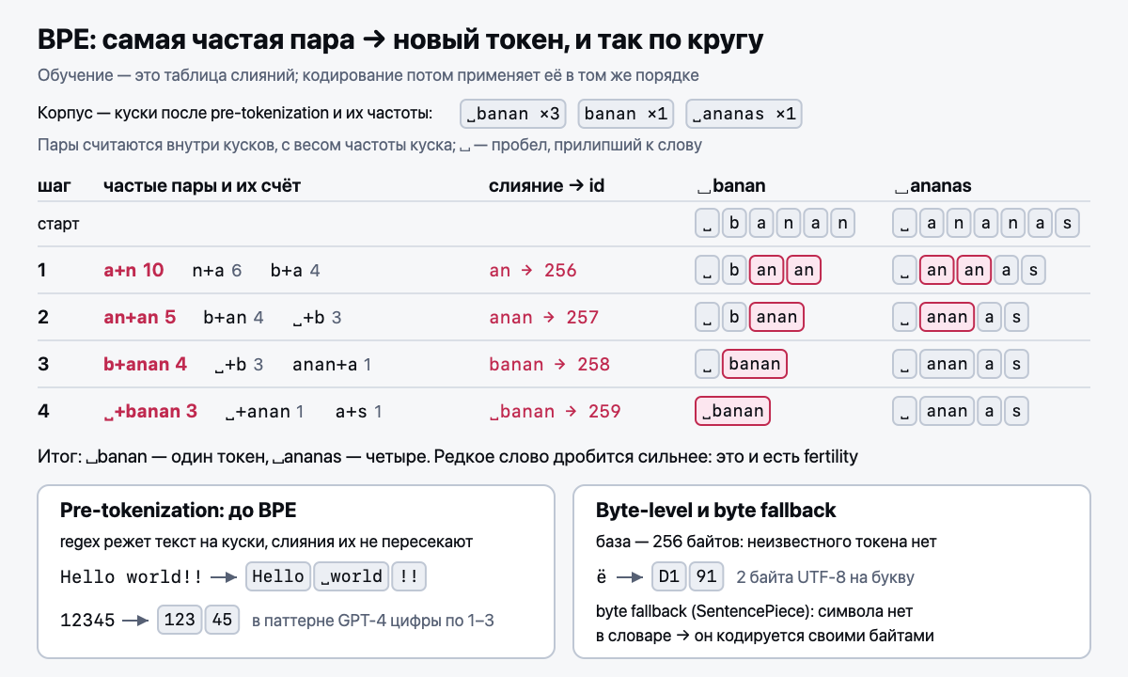The height and width of the screenshot is (677, 1128).
Task: Click the header 'слияние → id'
Action: click(546, 186)
